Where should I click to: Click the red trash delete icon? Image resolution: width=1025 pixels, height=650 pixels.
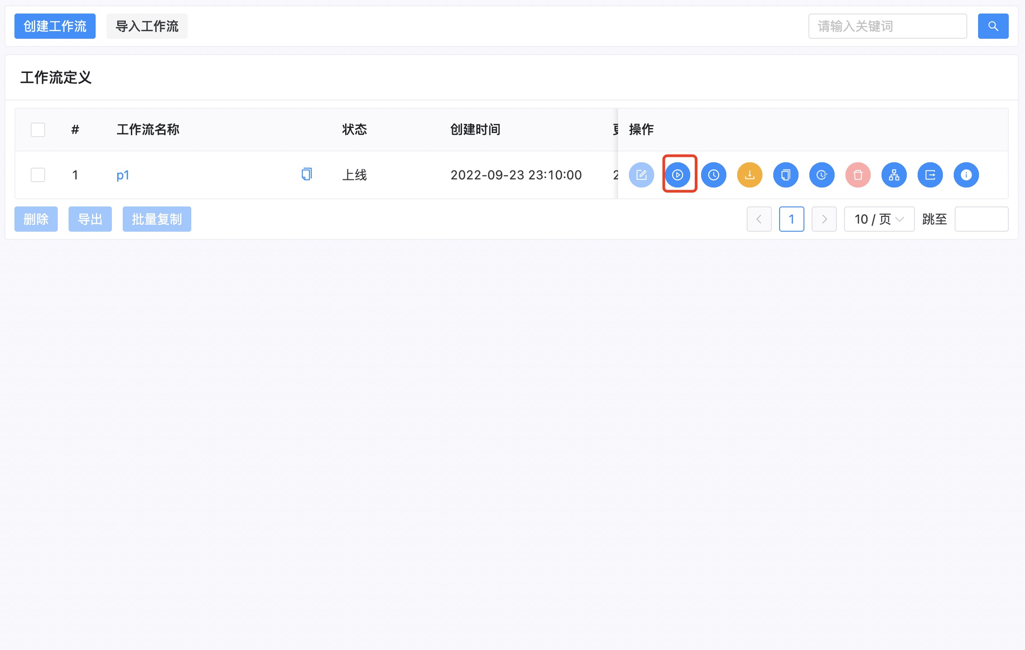pyautogui.click(x=858, y=175)
